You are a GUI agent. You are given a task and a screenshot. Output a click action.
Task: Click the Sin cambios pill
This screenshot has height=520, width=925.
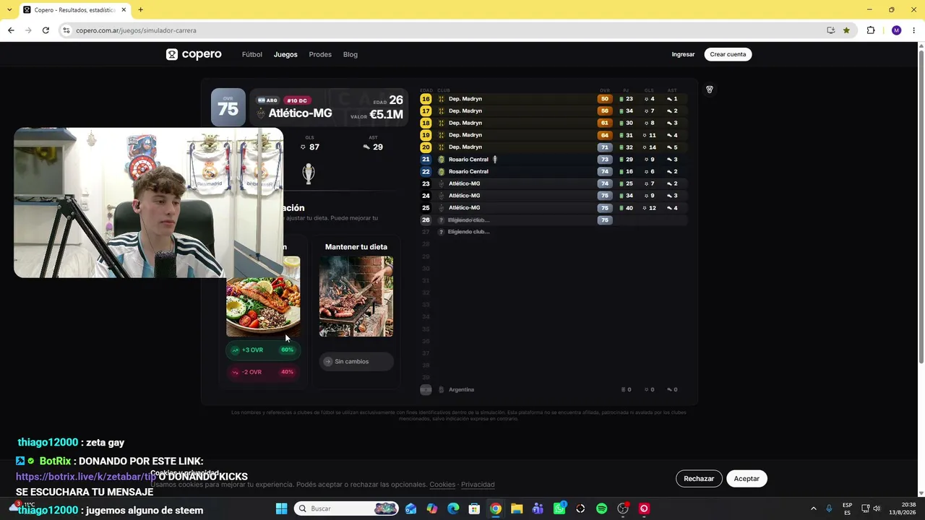pyautogui.click(x=356, y=361)
